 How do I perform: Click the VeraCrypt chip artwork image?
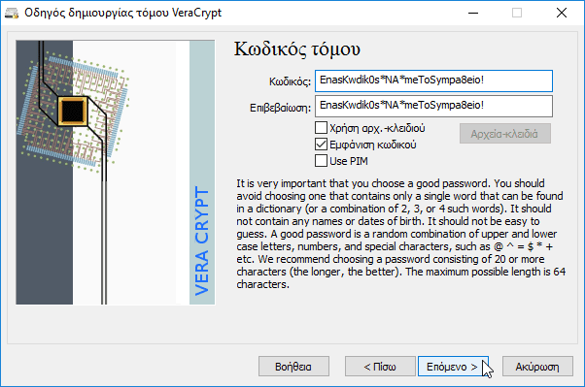(116, 172)
